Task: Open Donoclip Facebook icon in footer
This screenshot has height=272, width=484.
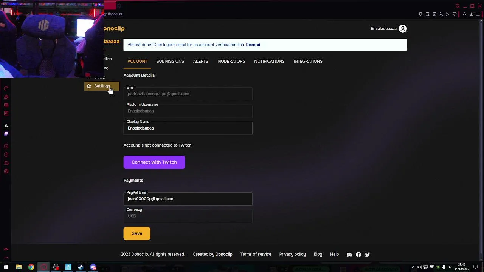Action: pos(358,255)
